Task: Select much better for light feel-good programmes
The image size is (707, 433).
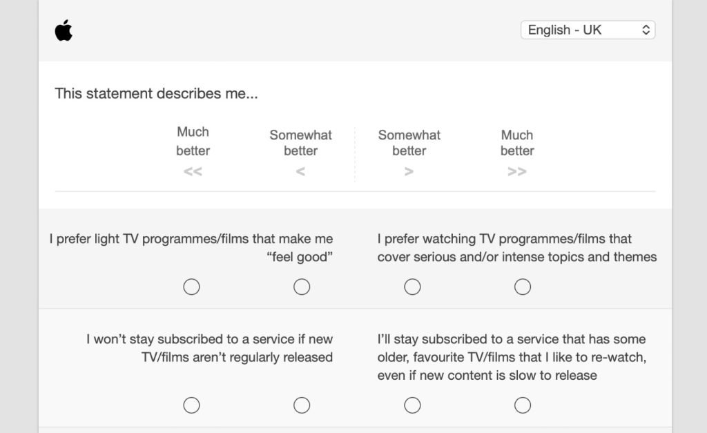Action: (x=192, y=287)
